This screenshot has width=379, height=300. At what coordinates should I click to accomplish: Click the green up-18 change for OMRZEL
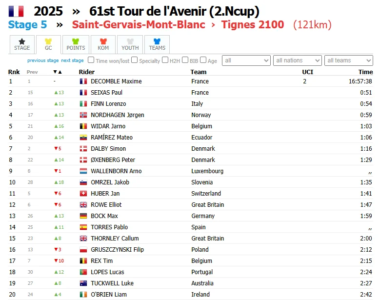point(59,182)
